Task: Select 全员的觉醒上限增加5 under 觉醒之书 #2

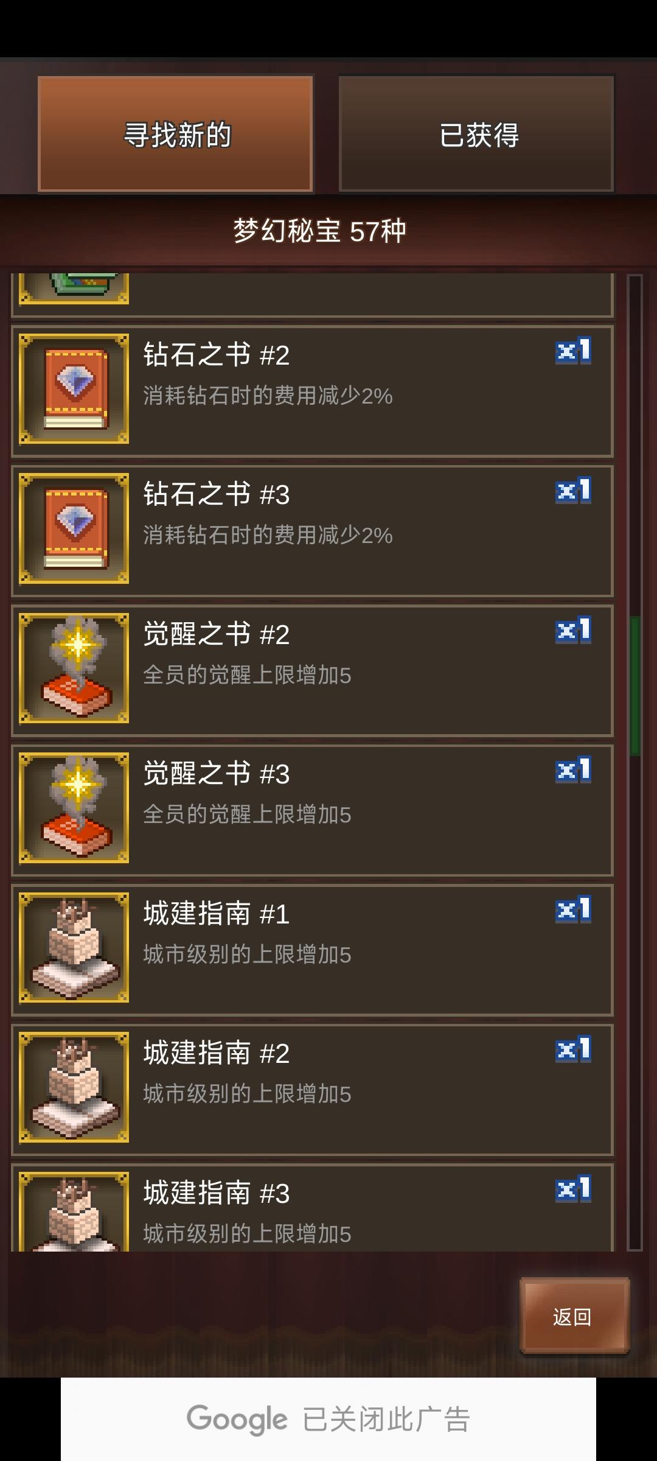Action: coord(247,675)
